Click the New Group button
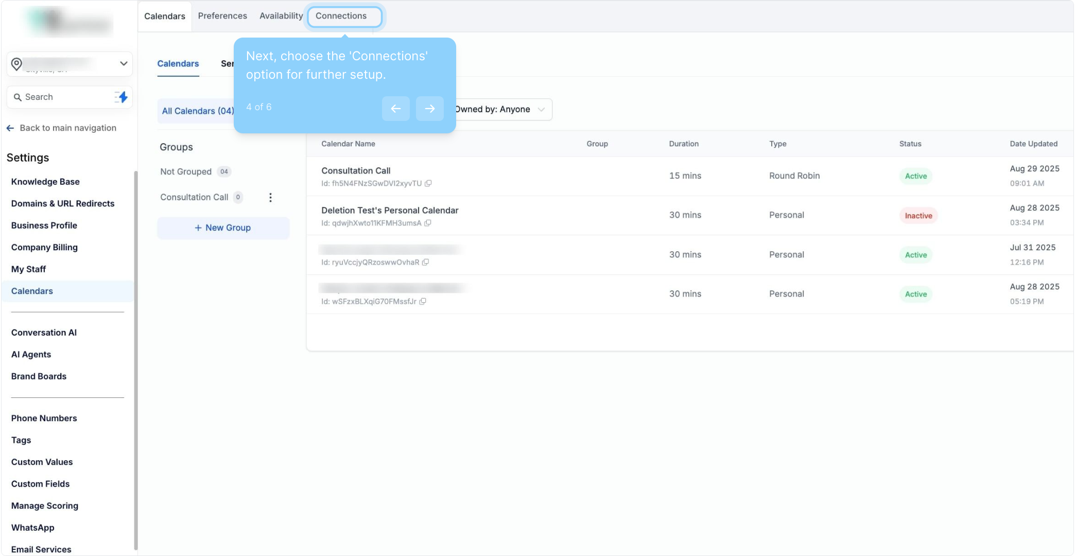1075x556 pixels. (x=223, y=228)
